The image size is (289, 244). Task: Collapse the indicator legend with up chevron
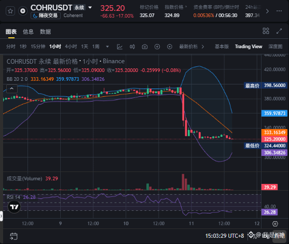pos(12,89)
